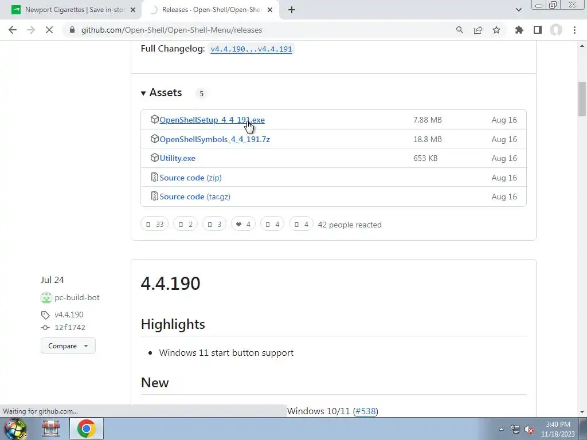The width and height of the screenshot is (587, 440).
Task: Go back using browser back arrow
Action: click(13, 30)
